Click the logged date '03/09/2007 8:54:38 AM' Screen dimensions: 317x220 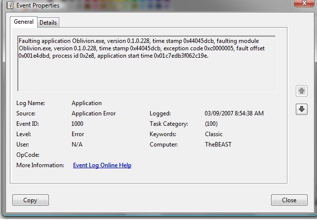(234, 113)
